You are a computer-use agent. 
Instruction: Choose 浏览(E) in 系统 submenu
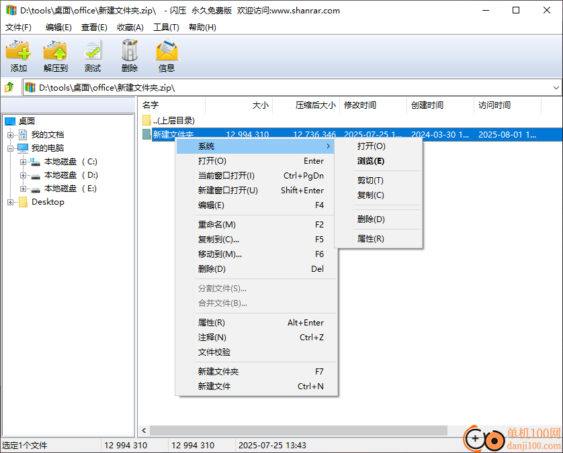click(378, 161)
